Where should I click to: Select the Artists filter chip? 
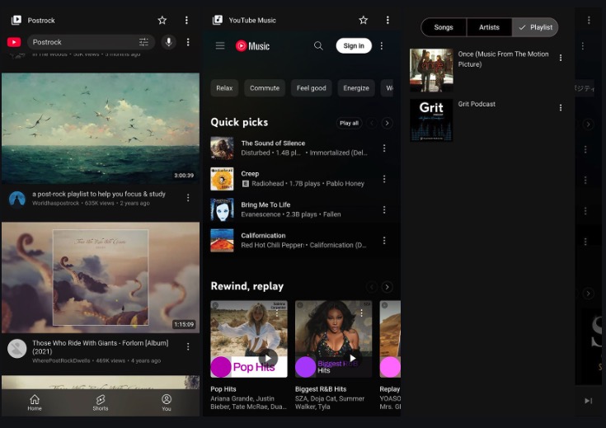coord(489,27)
